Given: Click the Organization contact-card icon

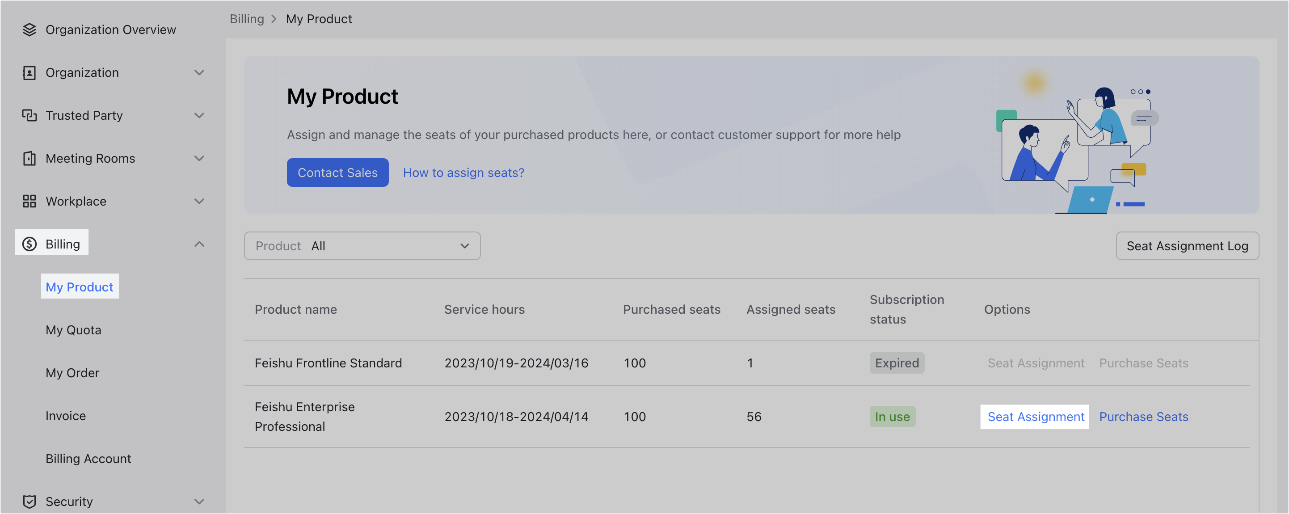Looking at the screenshot, I should pos(29,72).
